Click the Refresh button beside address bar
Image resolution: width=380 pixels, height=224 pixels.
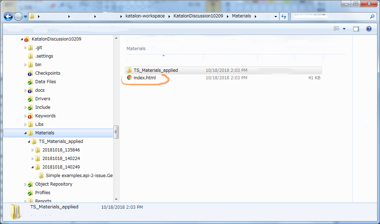click(x=284, y=16)
